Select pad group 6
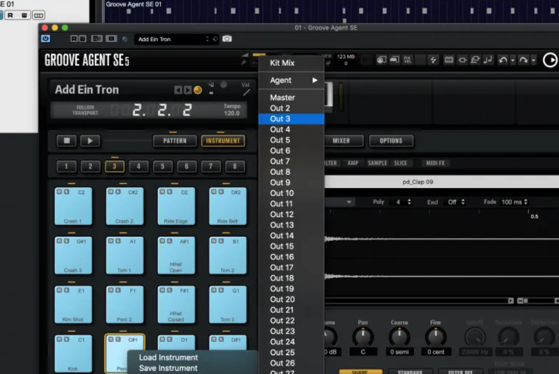 point(187,166)
